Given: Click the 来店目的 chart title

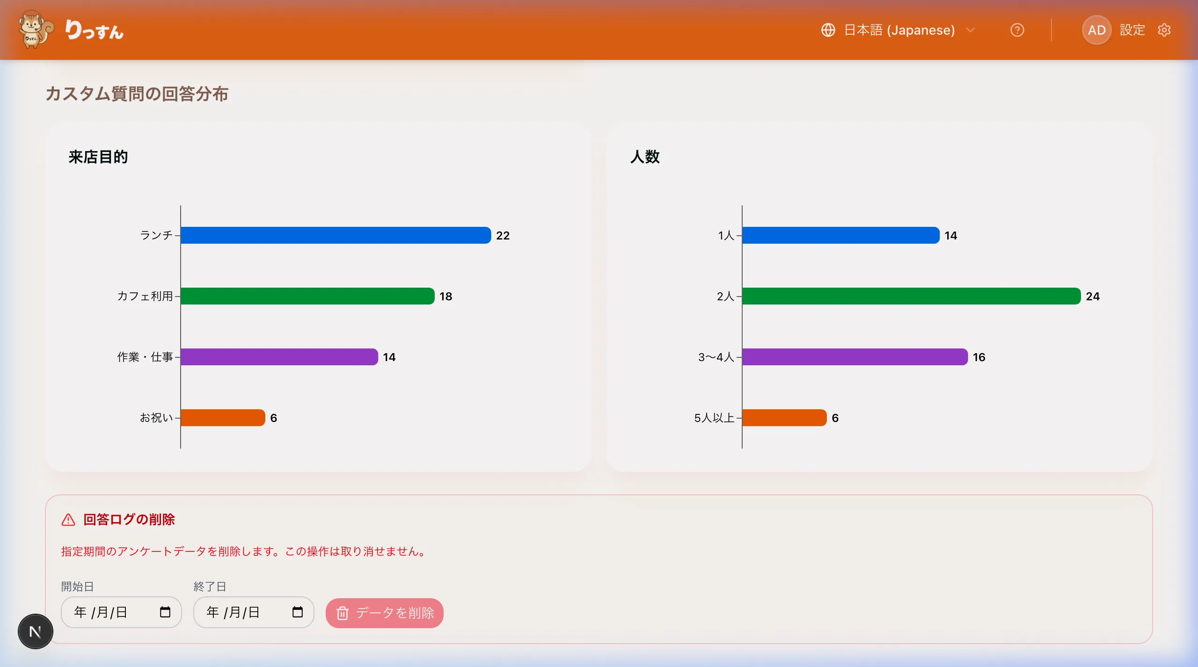Looking at the screenshot, I should [98, 157].
